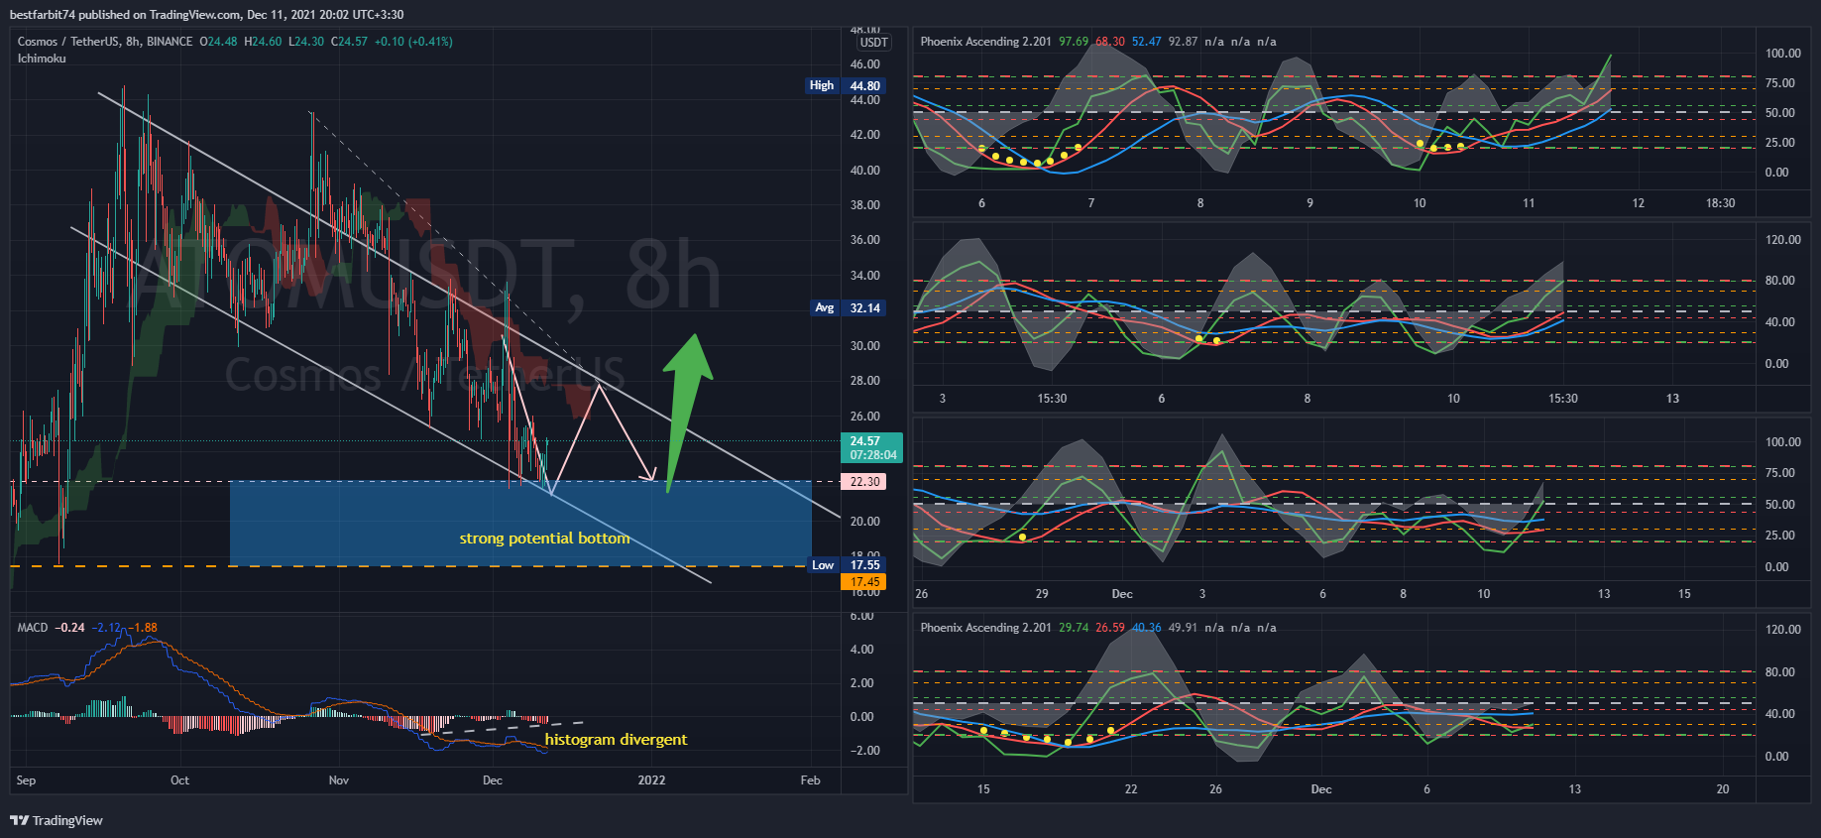
Task: Select the 'strong potential bottom' annotation text
Action: (544, 539)
